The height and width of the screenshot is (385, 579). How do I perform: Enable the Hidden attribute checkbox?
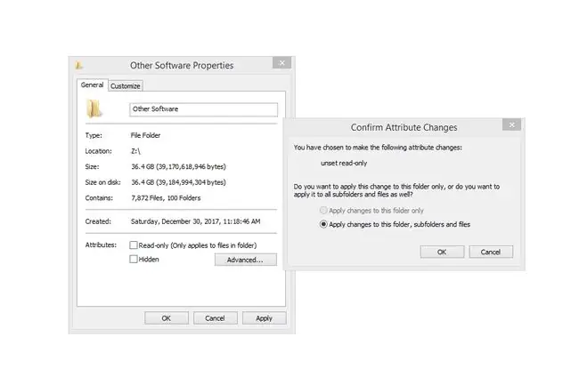pos(134,259)
